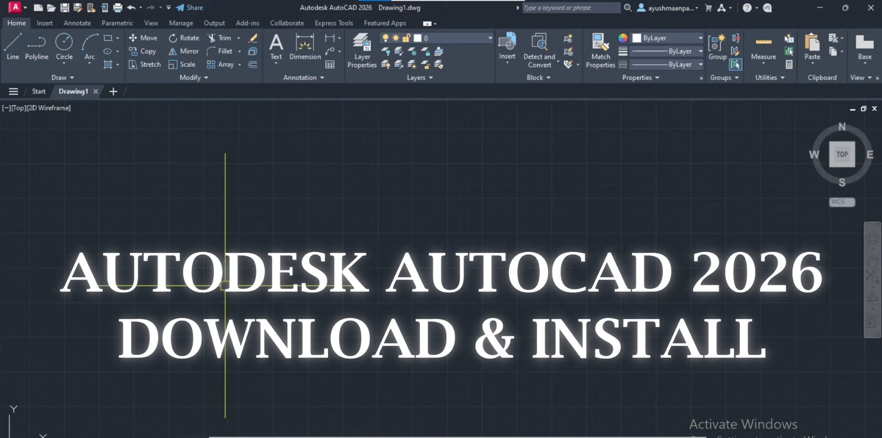Switch to the Parametric tab

tap(117, 23)
